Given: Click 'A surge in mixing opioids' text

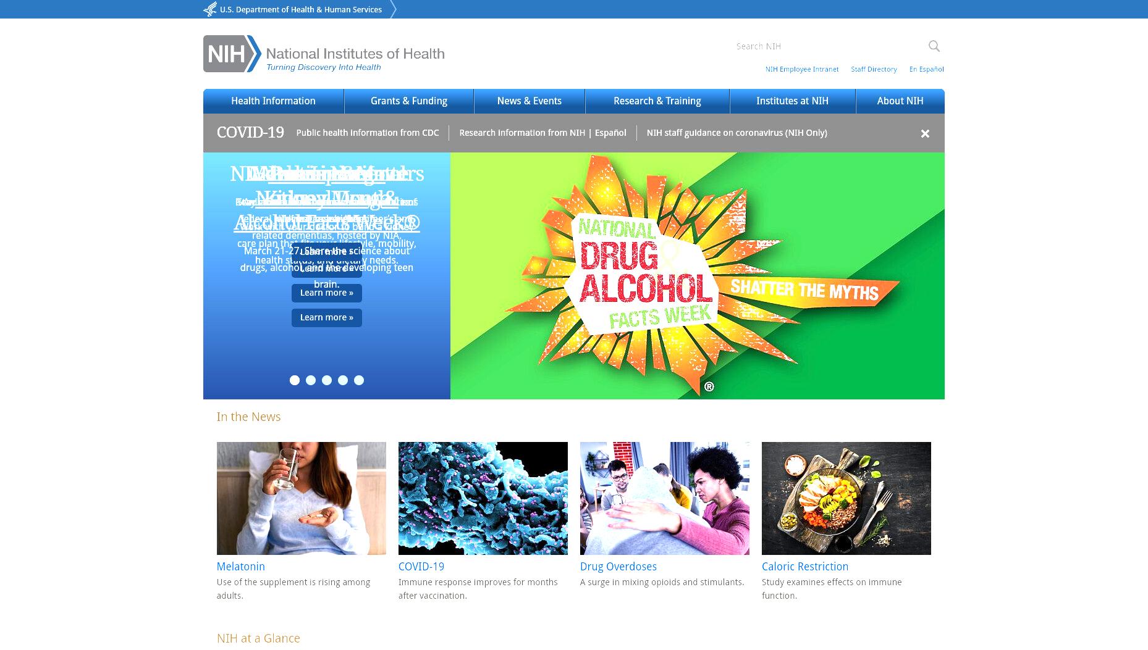Looking at the screenshot, I should coord(662,582).
